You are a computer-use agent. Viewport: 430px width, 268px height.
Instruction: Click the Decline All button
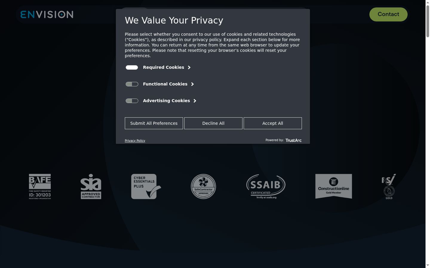(x=213, y=123)
